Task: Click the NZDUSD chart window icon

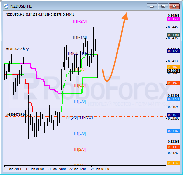Action: tap(6, 6)
